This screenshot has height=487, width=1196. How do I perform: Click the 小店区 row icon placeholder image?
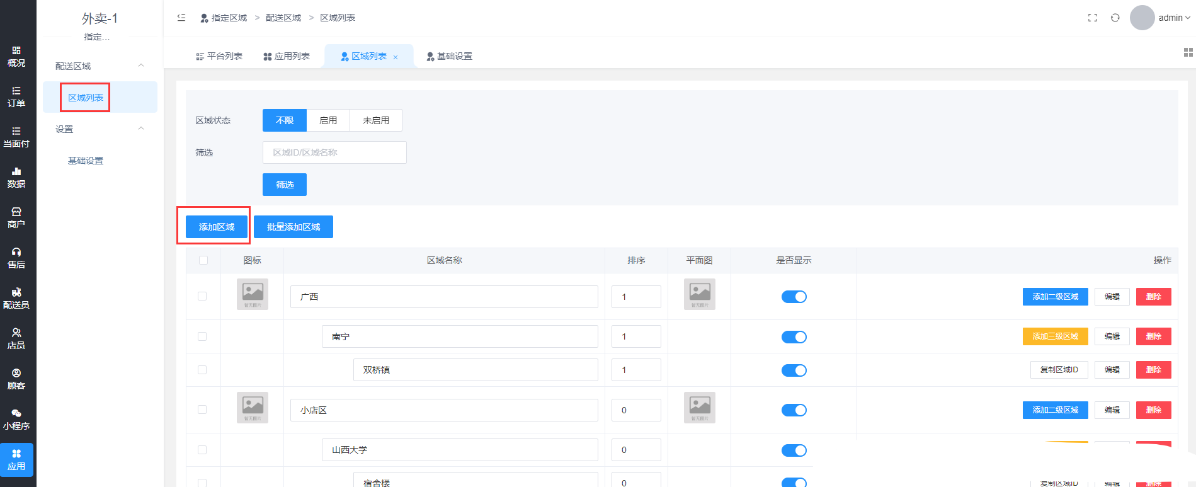pos(253,408)
